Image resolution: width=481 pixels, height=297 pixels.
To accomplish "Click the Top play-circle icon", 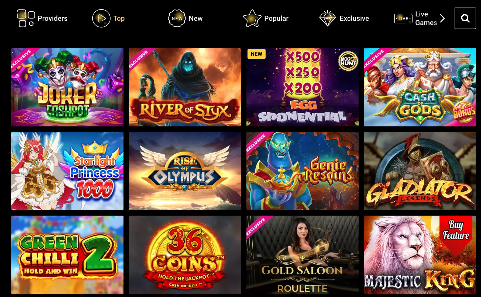I will 101,18.
